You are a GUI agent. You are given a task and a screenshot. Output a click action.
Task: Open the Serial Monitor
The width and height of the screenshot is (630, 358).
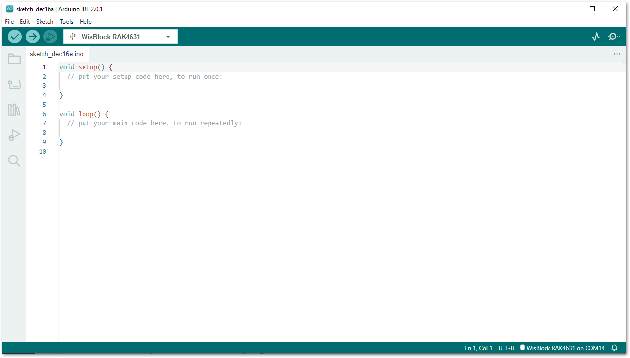click(x=613, y=37)
